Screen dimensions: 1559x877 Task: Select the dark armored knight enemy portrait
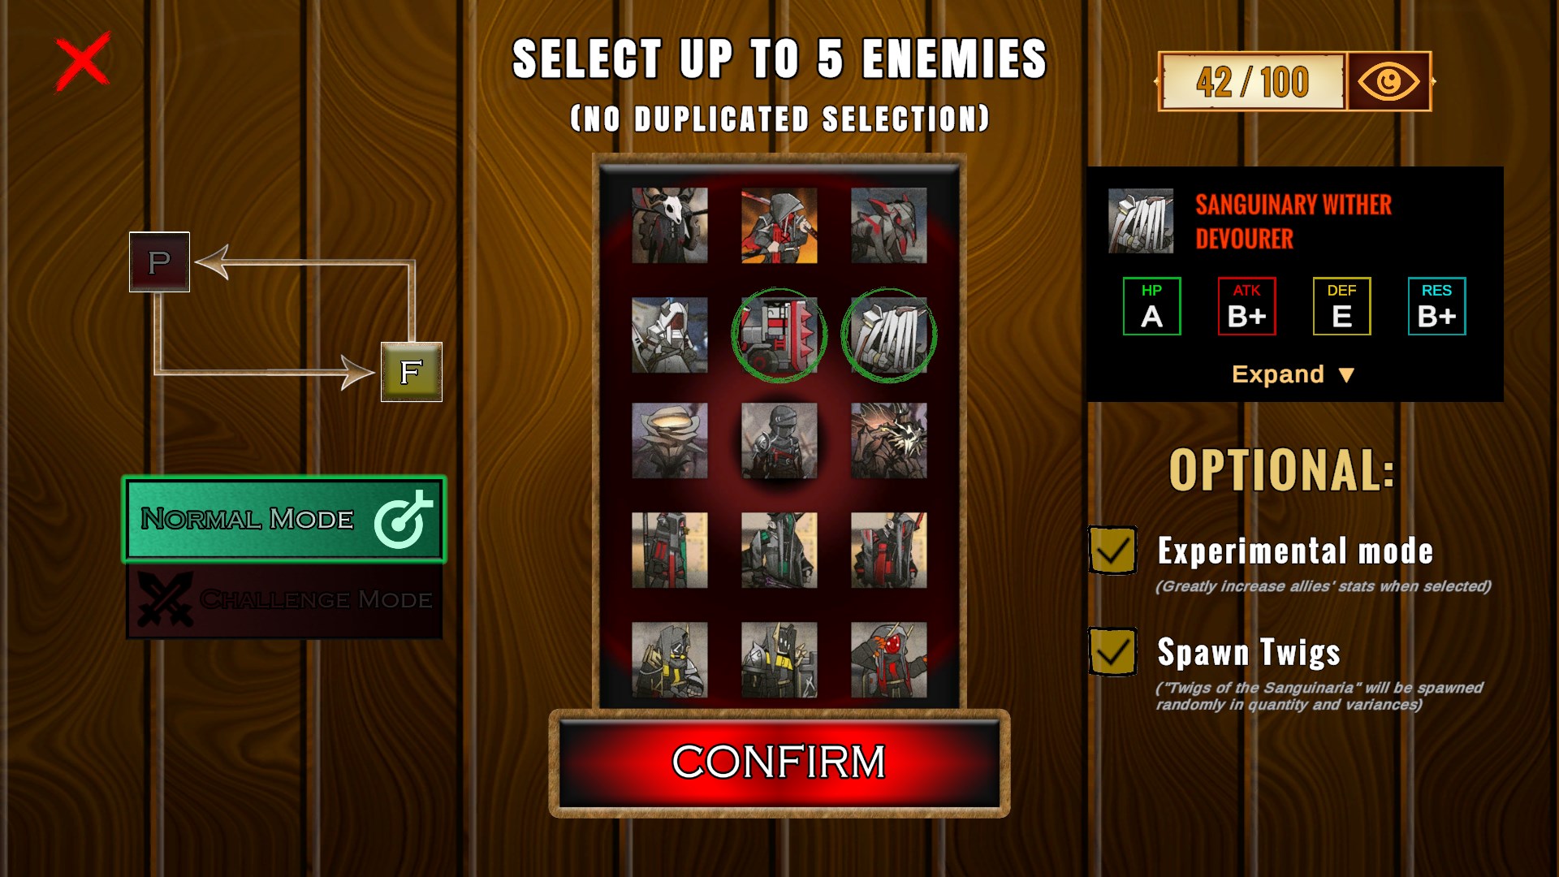pos(779,441)
